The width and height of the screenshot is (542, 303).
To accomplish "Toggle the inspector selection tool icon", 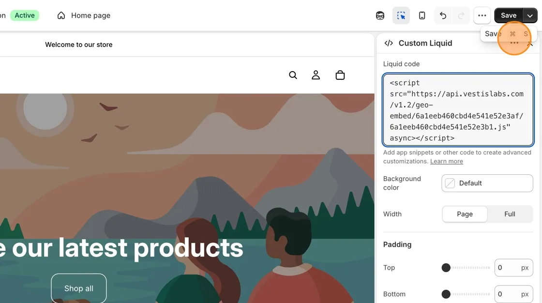I will coord(401,15).
